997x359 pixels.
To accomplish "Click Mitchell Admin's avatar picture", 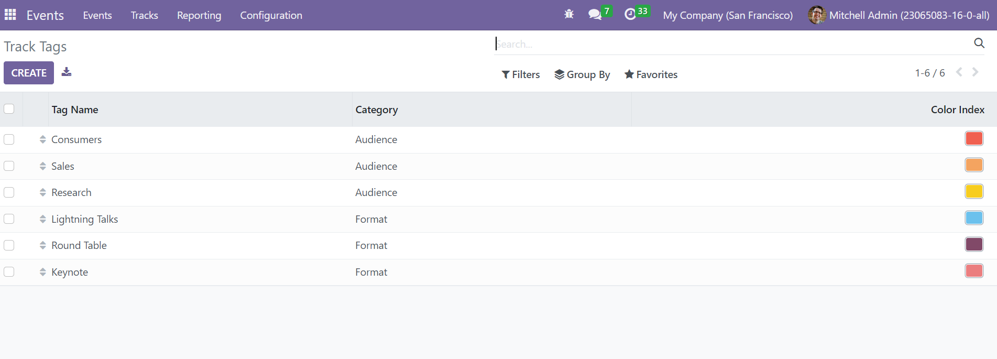I will 817,15.
